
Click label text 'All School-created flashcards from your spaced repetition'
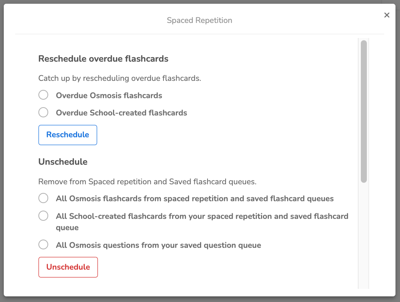202,217
